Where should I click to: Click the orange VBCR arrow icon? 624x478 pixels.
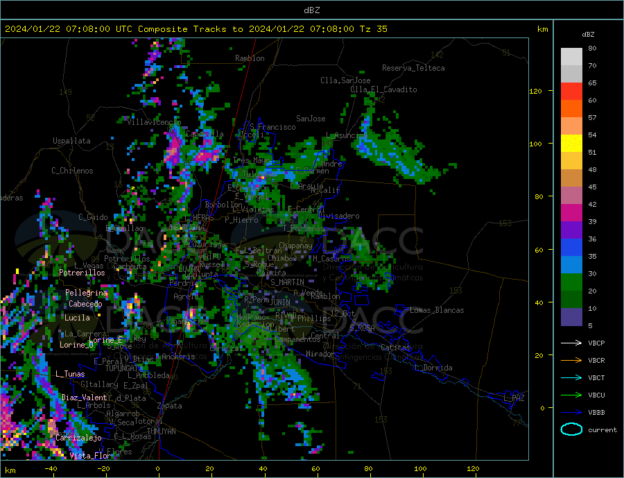tap(571, 361)
